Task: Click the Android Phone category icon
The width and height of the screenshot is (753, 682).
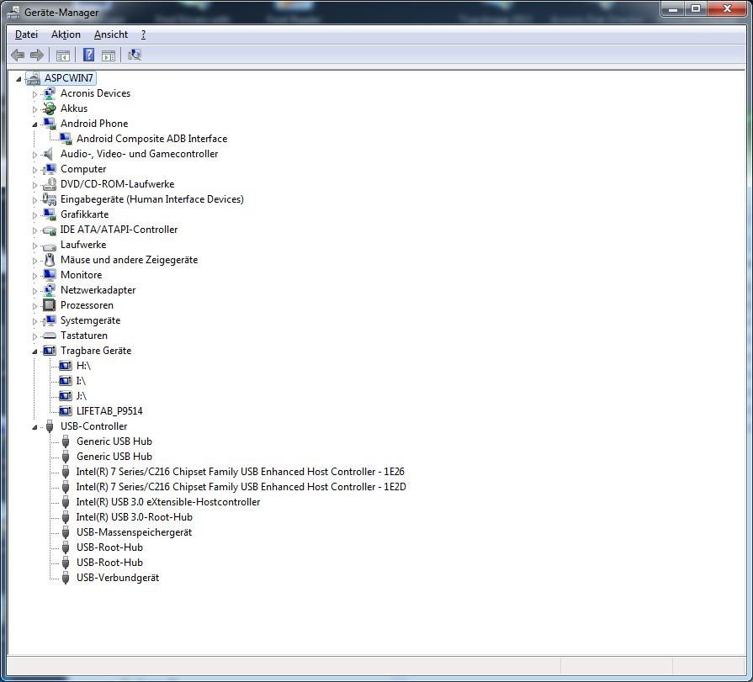Action: click(x=49, y=124)
